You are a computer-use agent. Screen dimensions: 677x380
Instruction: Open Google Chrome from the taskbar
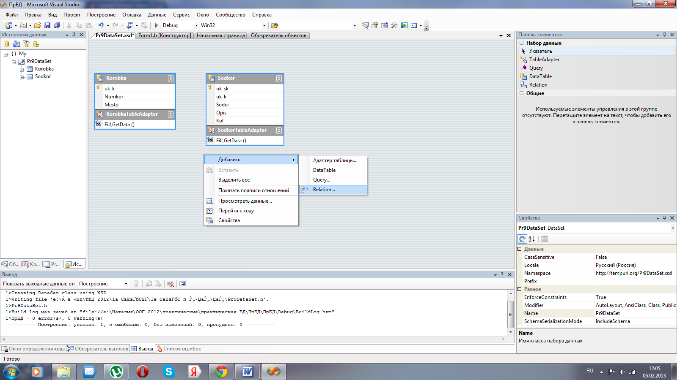coord(221,372)
